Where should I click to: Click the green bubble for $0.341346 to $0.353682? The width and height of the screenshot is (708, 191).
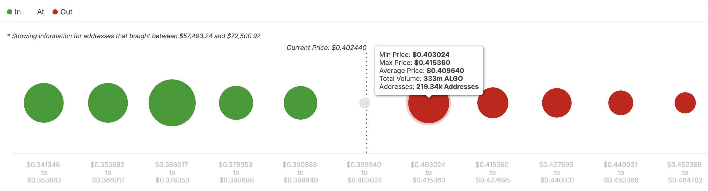point(44,103)
